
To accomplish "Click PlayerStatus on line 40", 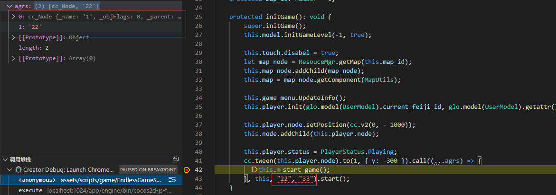I will pyautogui.click(x=342, y=152).
